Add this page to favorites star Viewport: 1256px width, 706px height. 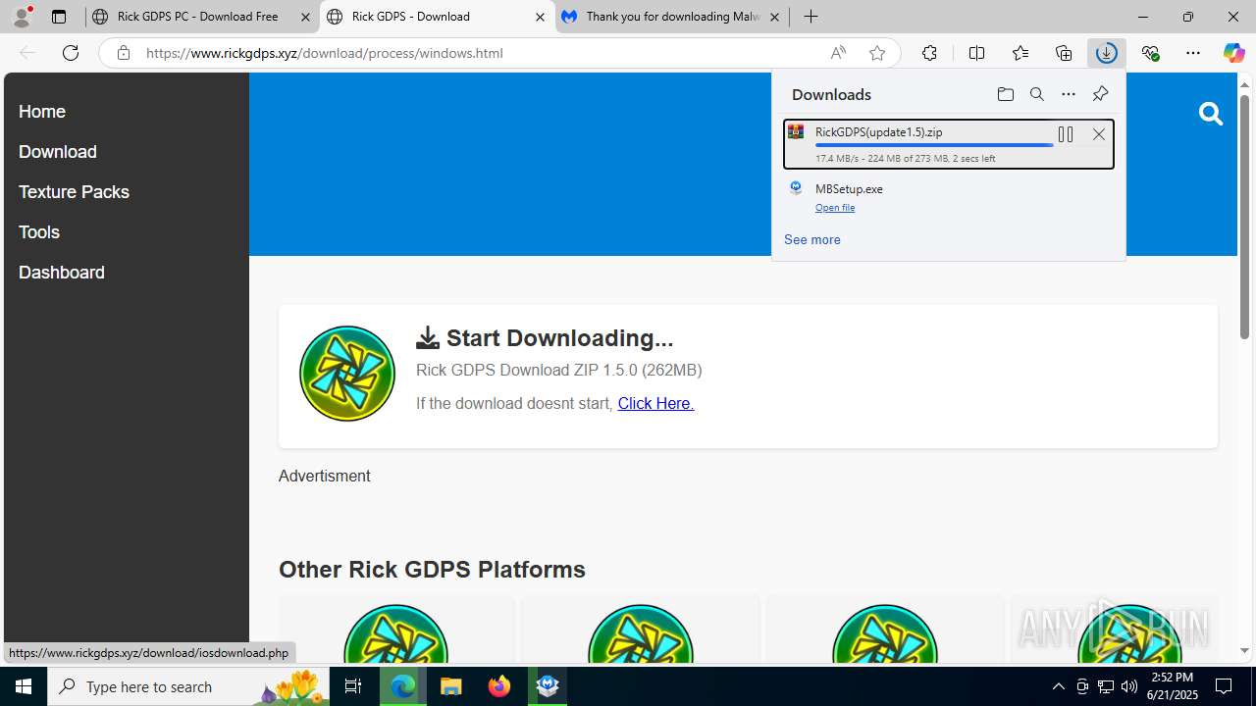(877, 53)
